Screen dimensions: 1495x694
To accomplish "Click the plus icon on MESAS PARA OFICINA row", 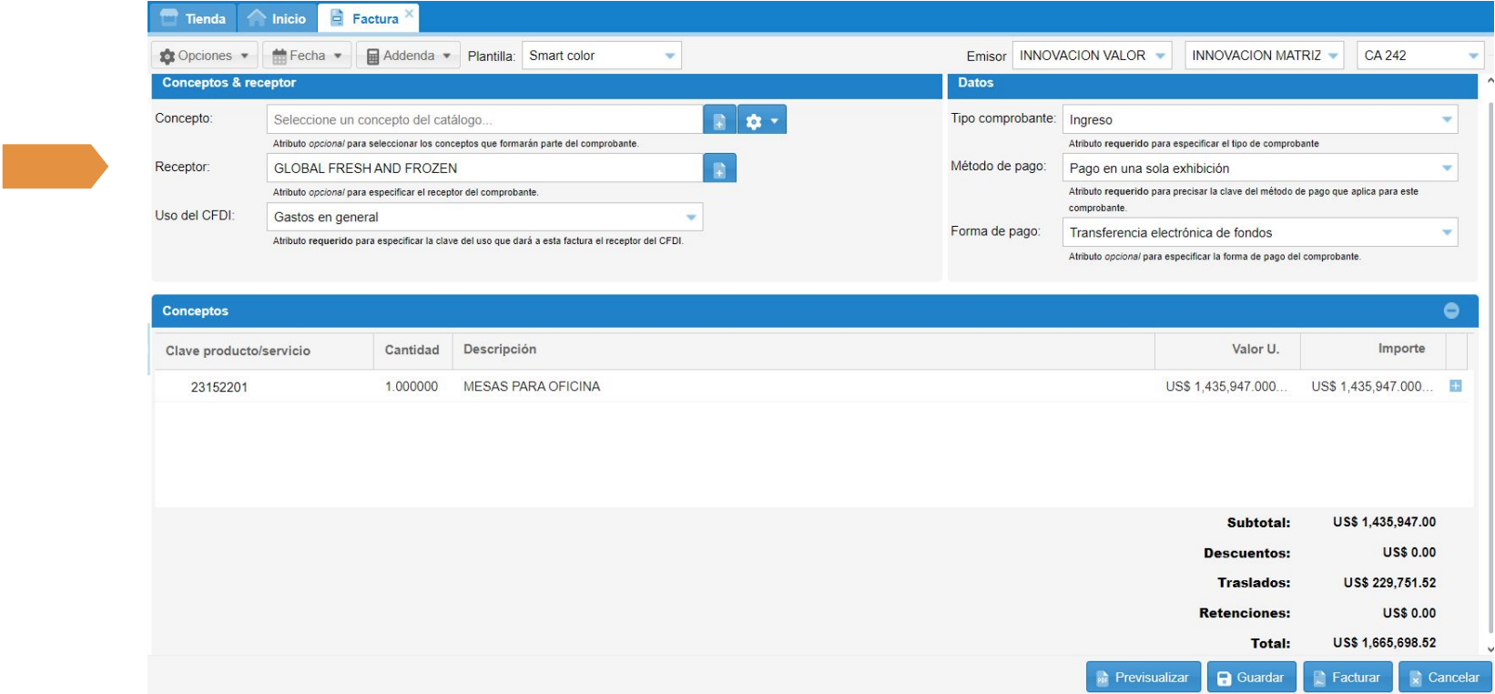I will (x=1455, y=386).
